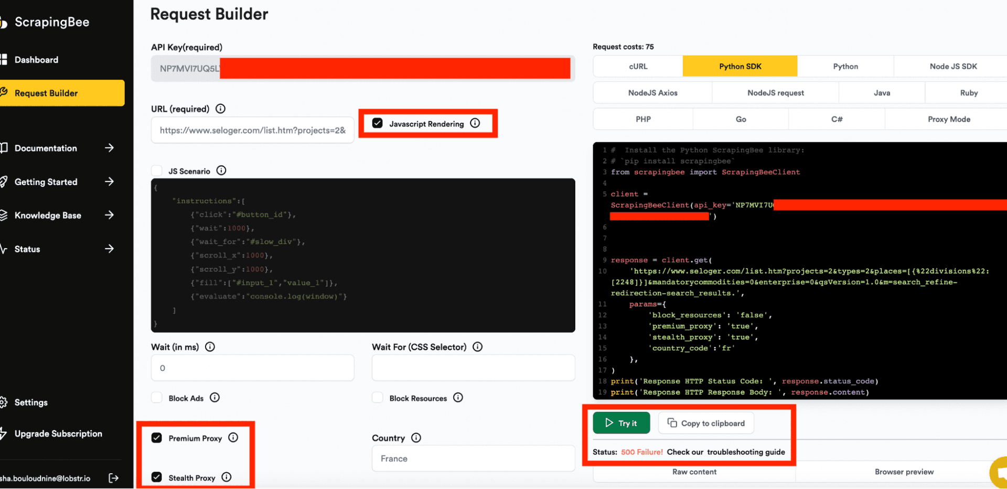Click the Upgrade Subscription lightning icon
Screen dimensions: 1007x489
pos(4,433)
